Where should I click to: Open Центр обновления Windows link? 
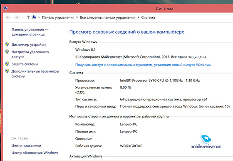click(x=35, y=153)
